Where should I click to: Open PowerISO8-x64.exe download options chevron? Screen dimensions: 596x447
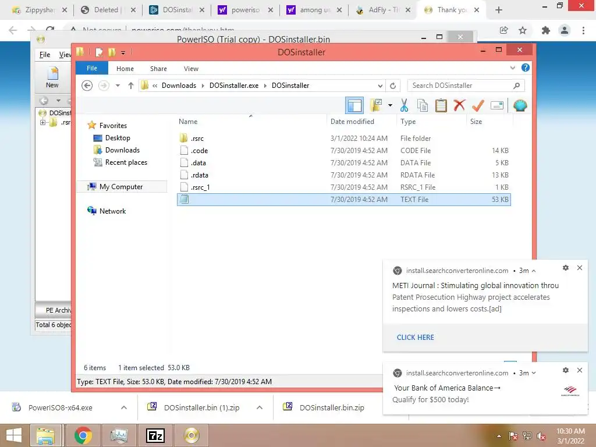tap(123, 407)
